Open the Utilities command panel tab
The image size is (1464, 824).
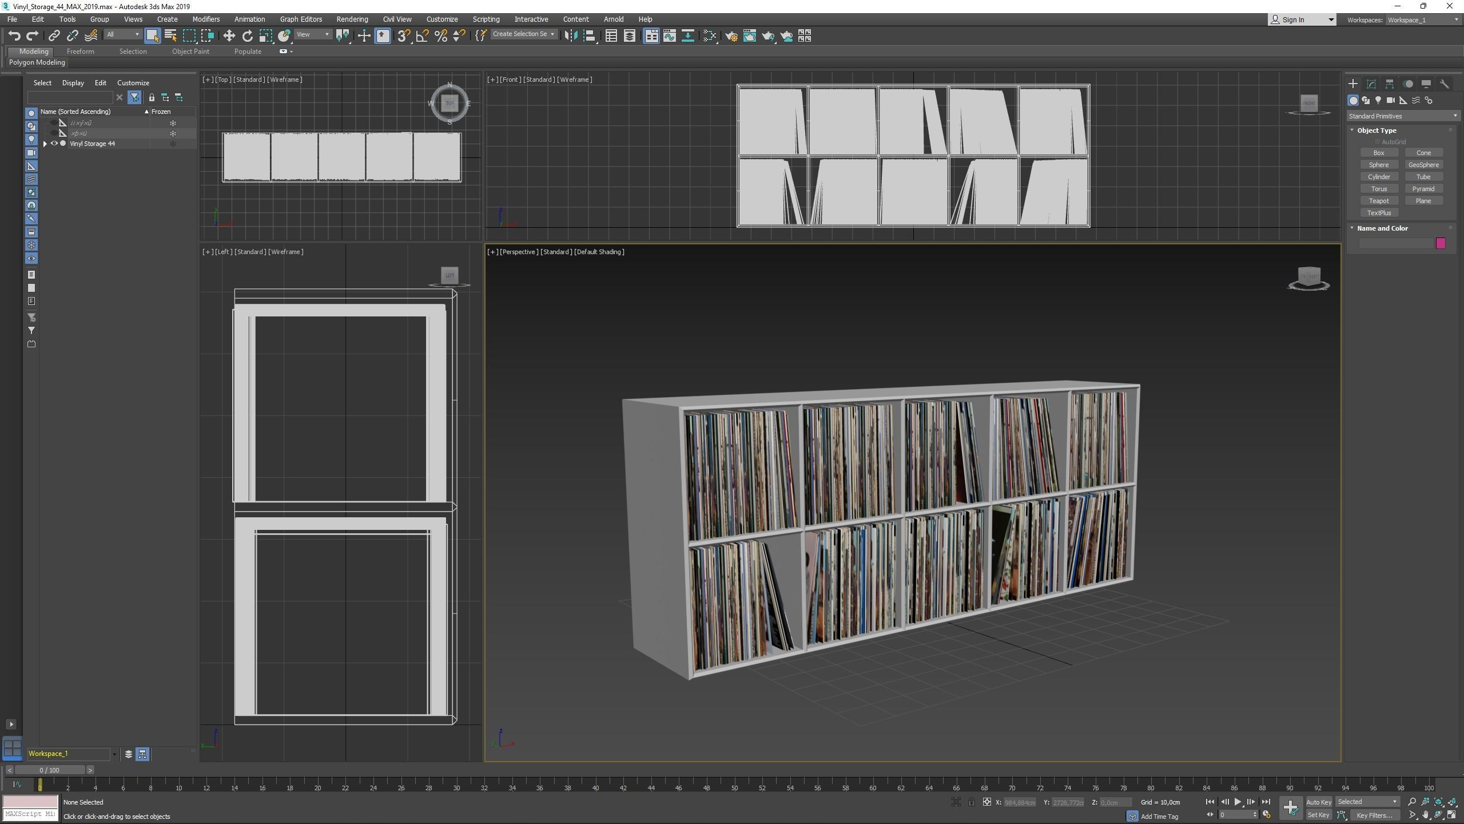[1445, 84]
